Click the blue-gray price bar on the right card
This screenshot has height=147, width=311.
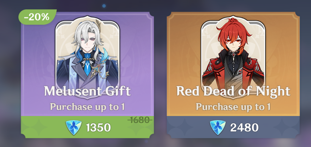click(x=233, y=127)
